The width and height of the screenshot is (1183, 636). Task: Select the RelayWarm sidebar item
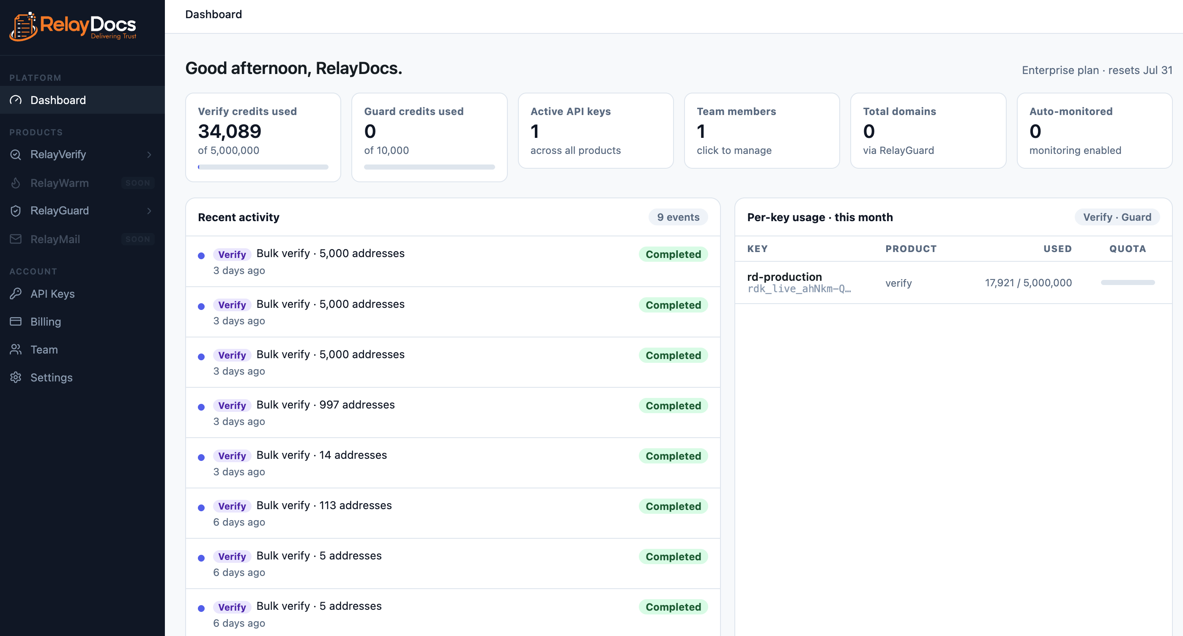[x=82, y=183]
